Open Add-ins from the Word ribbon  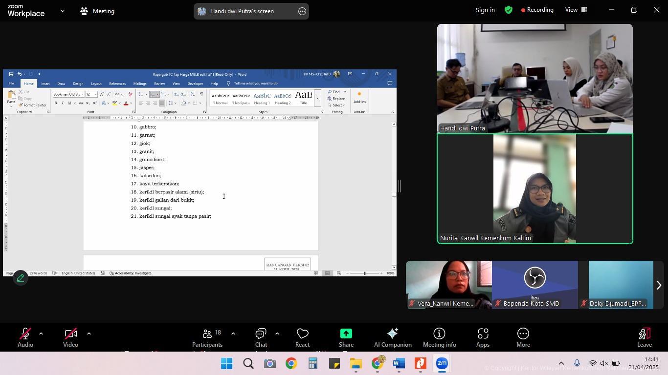point(359,97)
